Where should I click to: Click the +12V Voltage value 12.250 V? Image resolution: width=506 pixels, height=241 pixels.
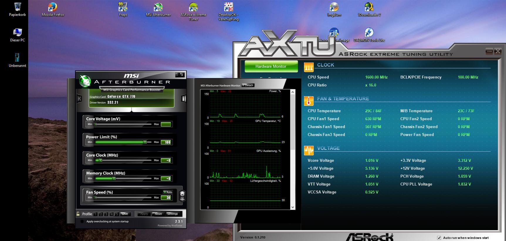click(x=465, y=168)
